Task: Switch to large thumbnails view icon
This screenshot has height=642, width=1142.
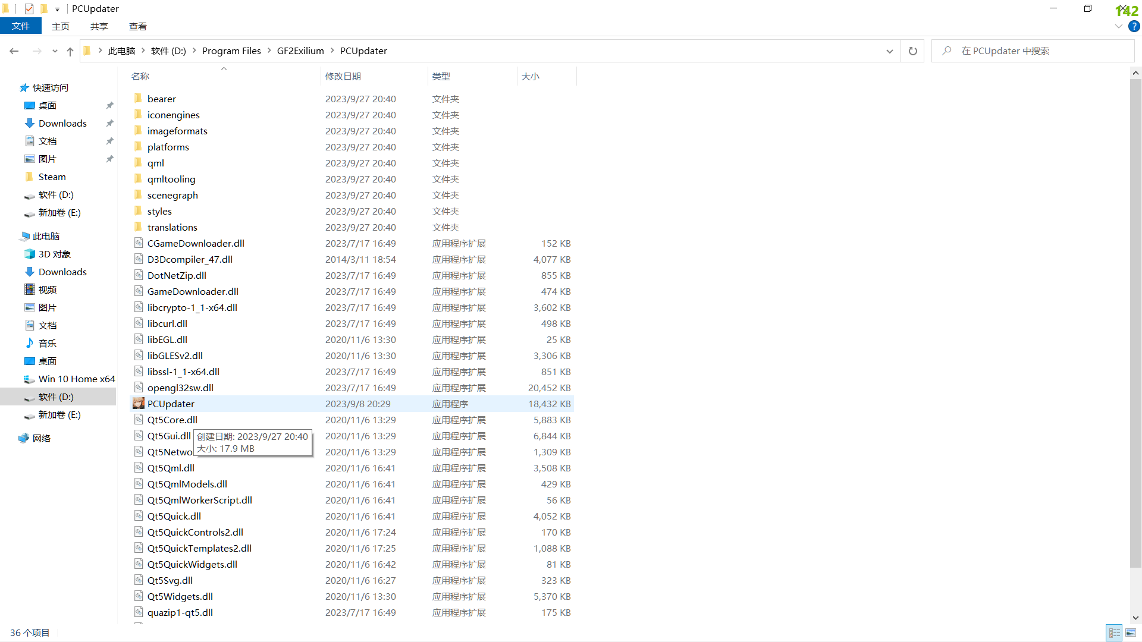Action: pyautogui.click(x=1131, y=632)
